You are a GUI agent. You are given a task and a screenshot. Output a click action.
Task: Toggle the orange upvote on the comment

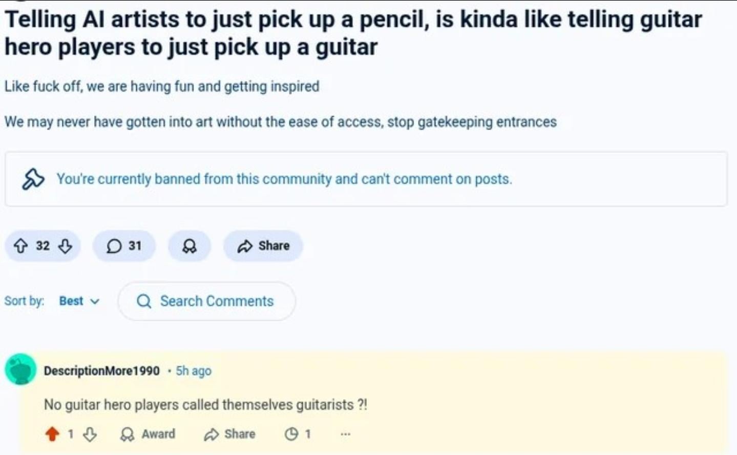click(x=52, y=434)
